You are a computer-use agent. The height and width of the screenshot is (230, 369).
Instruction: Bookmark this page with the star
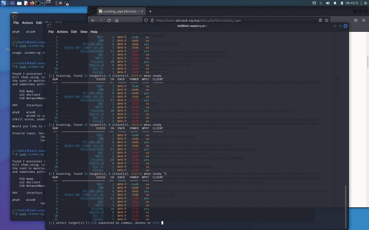coord(327,21)
